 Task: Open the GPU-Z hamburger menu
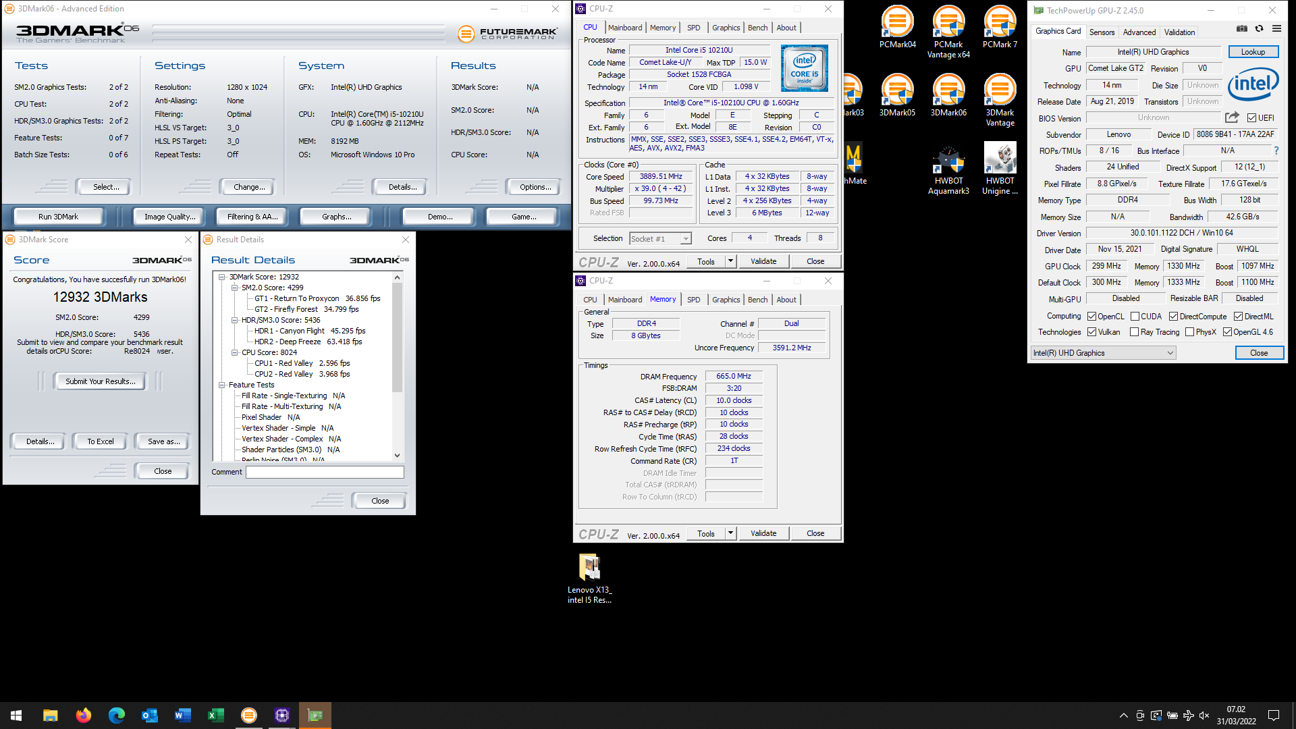tap(1276, 29)
